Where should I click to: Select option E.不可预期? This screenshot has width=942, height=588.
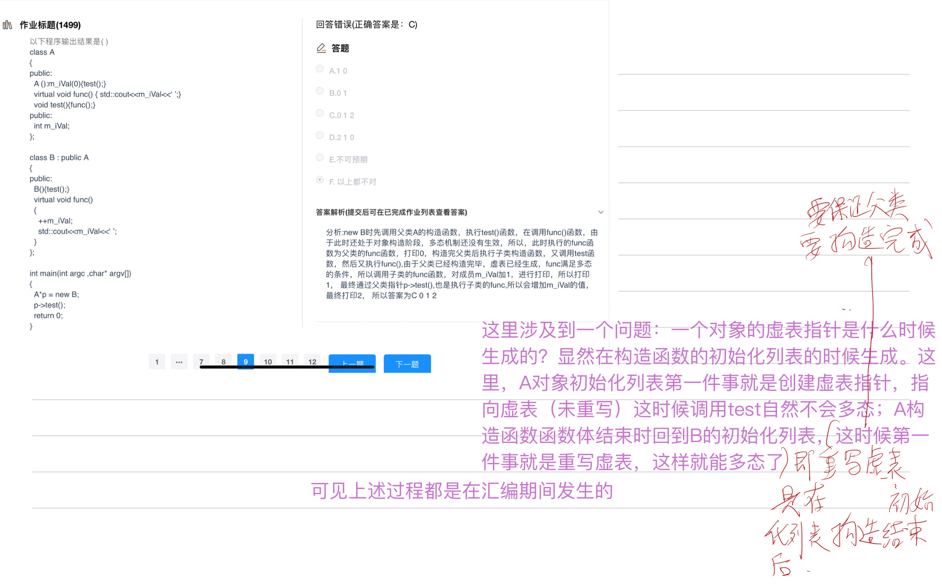tap(320, 157)
